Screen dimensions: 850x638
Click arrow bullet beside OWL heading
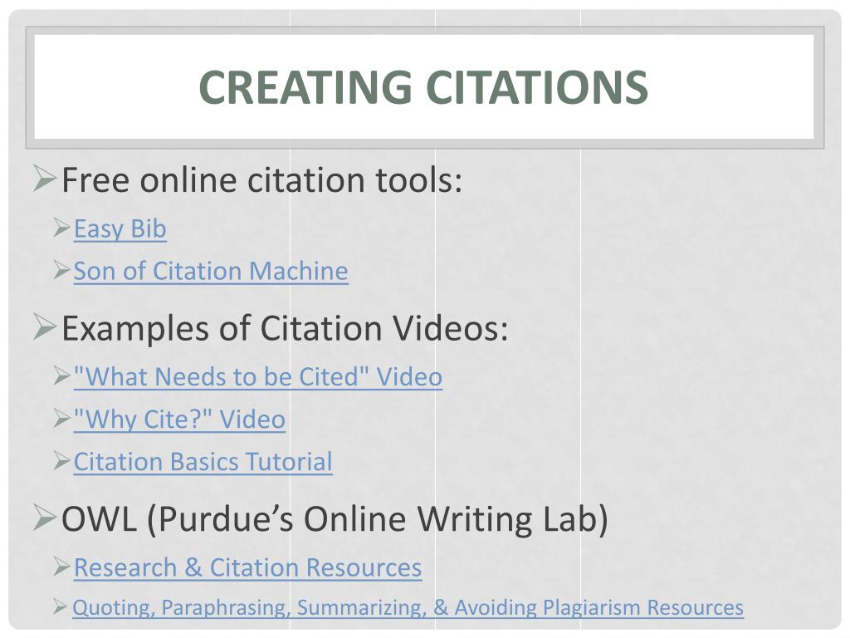pyautogui.click(x=45, y=517)
